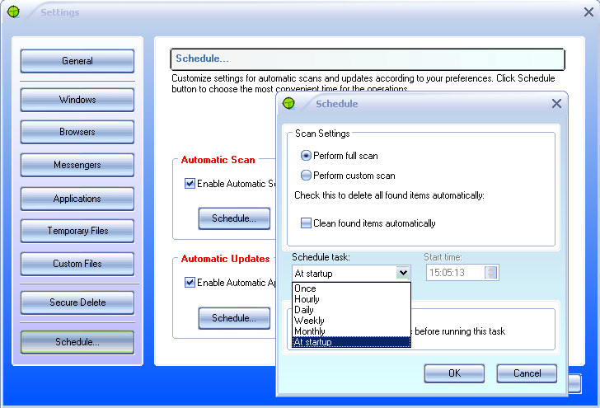This screenshot has width=600, height=408.
Task: Open the General settings section
Action: coord(77,61)
